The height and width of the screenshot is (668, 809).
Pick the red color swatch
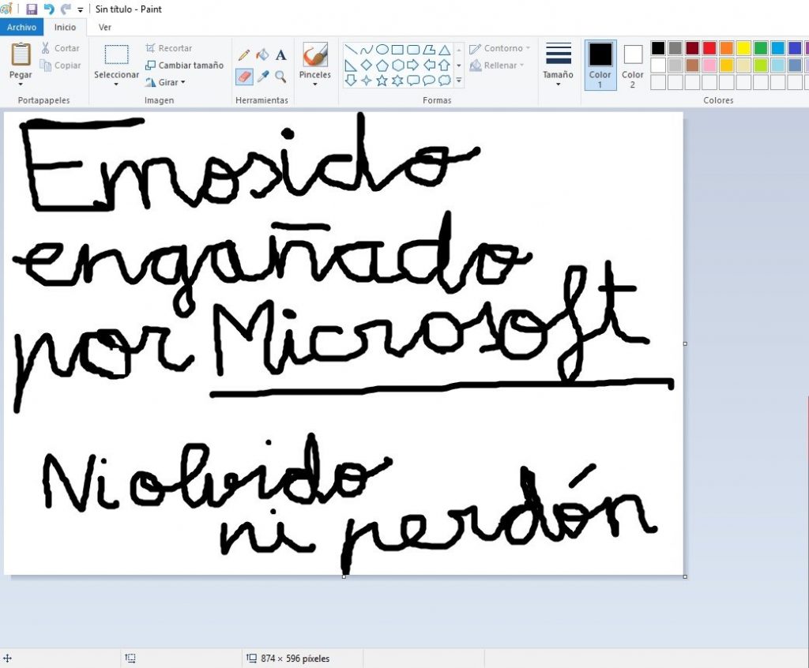pyautogui.click(x=709, y=48)
